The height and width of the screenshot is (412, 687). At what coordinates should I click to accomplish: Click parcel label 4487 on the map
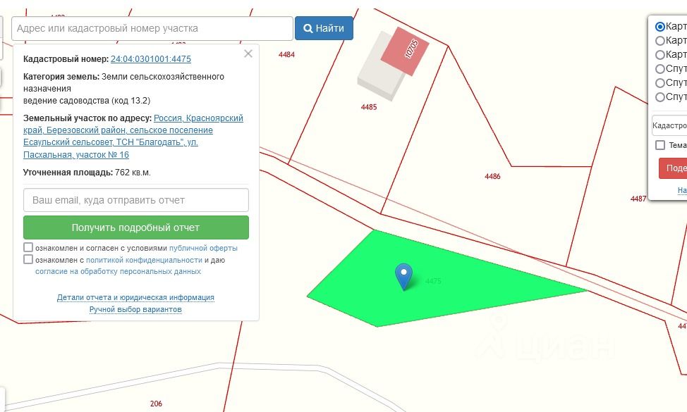pos(638,199)
